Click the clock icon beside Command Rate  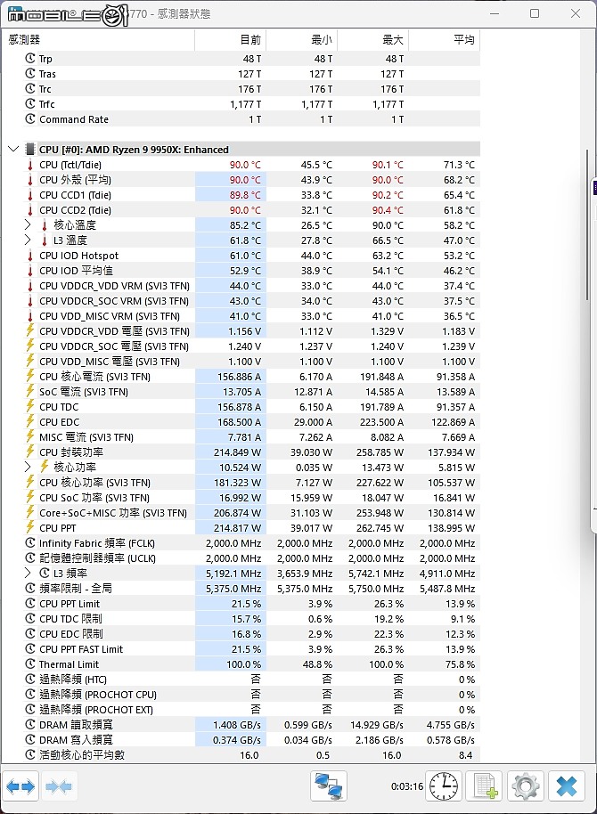(30, 118)
